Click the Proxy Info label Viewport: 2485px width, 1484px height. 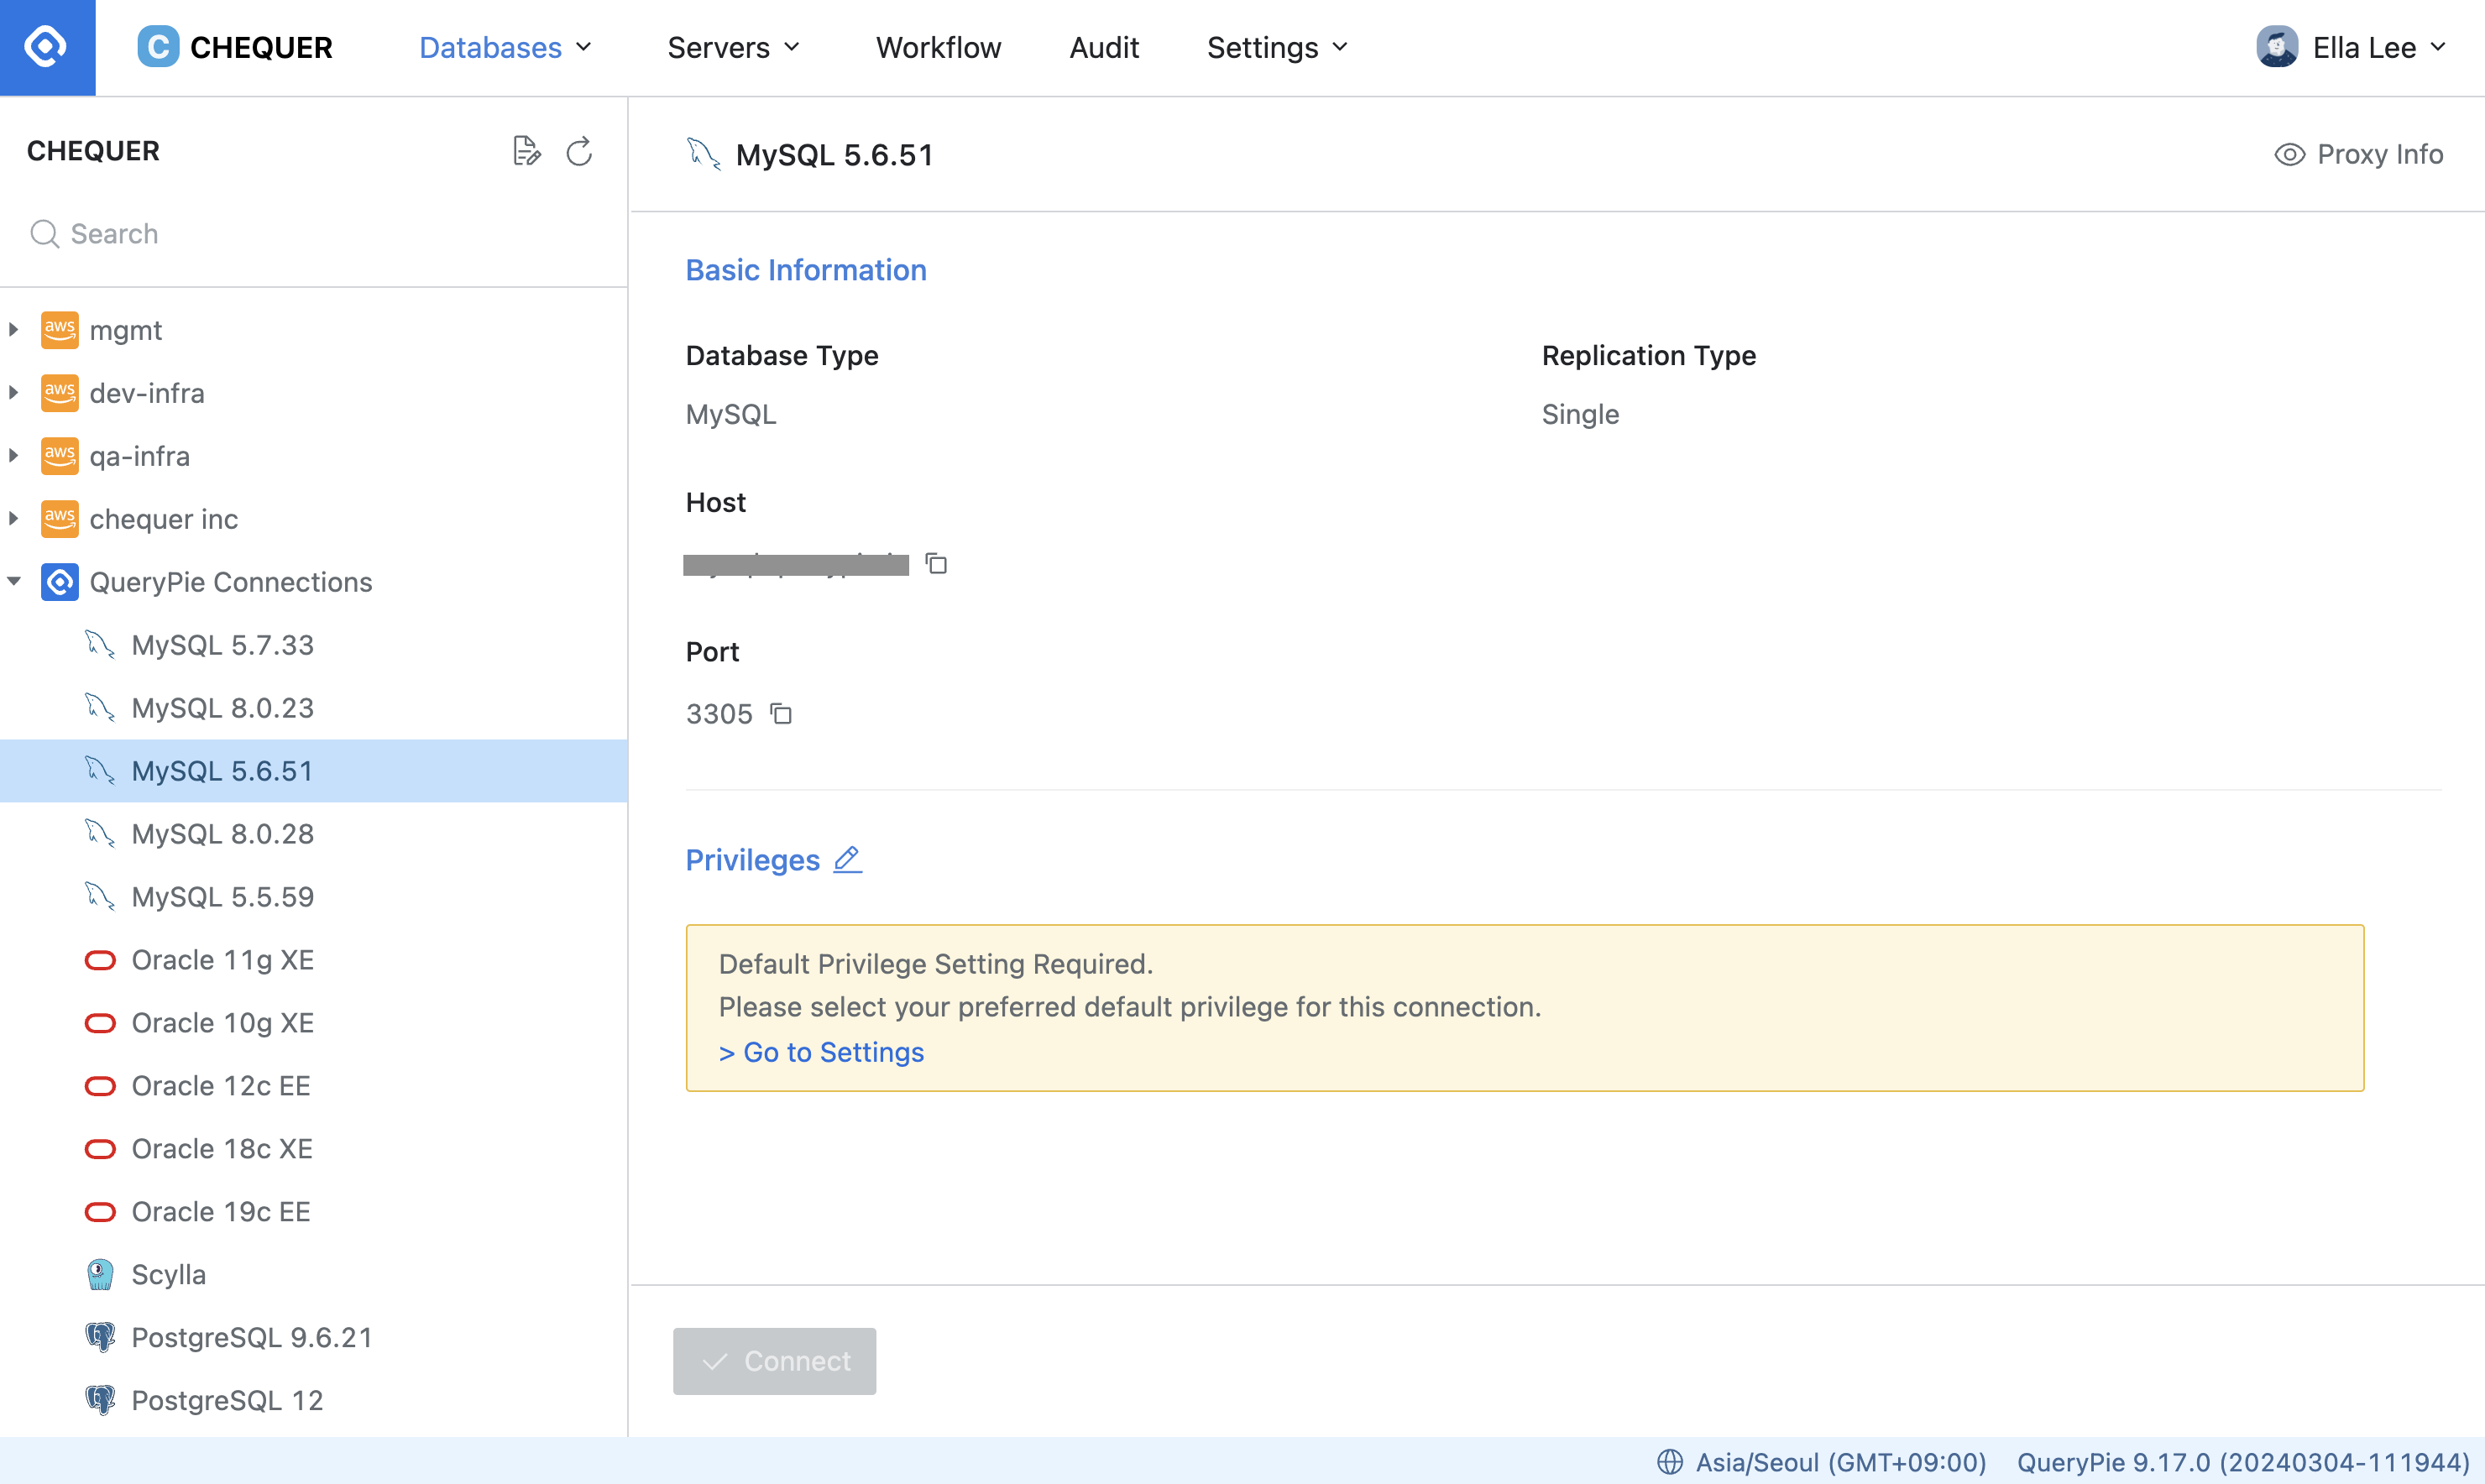(x=2380, y=154)
